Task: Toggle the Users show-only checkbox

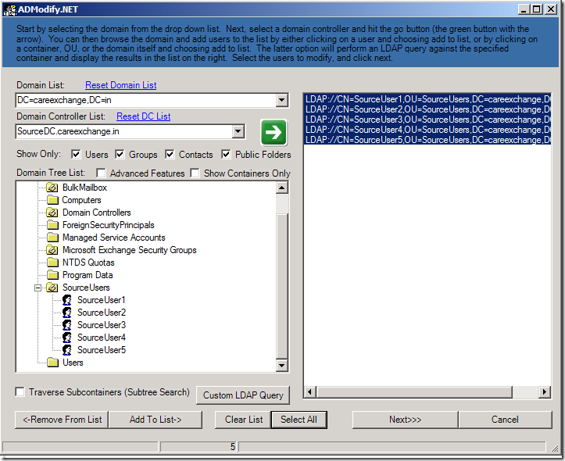Action: 76,155
